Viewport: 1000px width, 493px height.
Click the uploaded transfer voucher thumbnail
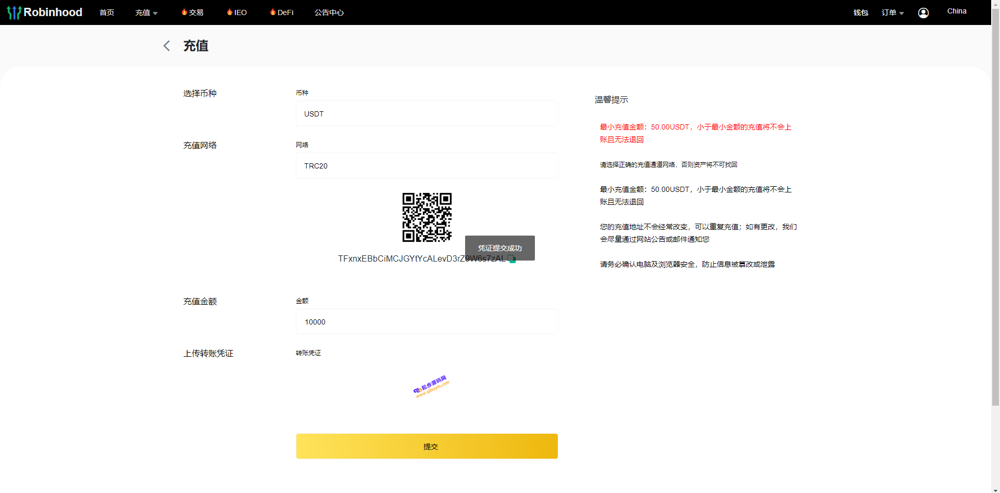tap(431, 386)
